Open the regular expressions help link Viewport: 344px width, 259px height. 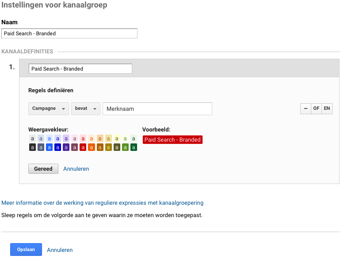(103, 203)
